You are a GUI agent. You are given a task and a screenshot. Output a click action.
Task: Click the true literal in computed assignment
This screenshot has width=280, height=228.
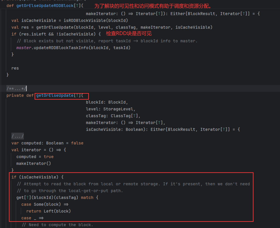(x=49, y=157)
